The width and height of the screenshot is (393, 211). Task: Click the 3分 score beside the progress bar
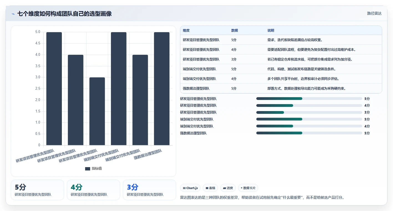coord(367,112)
